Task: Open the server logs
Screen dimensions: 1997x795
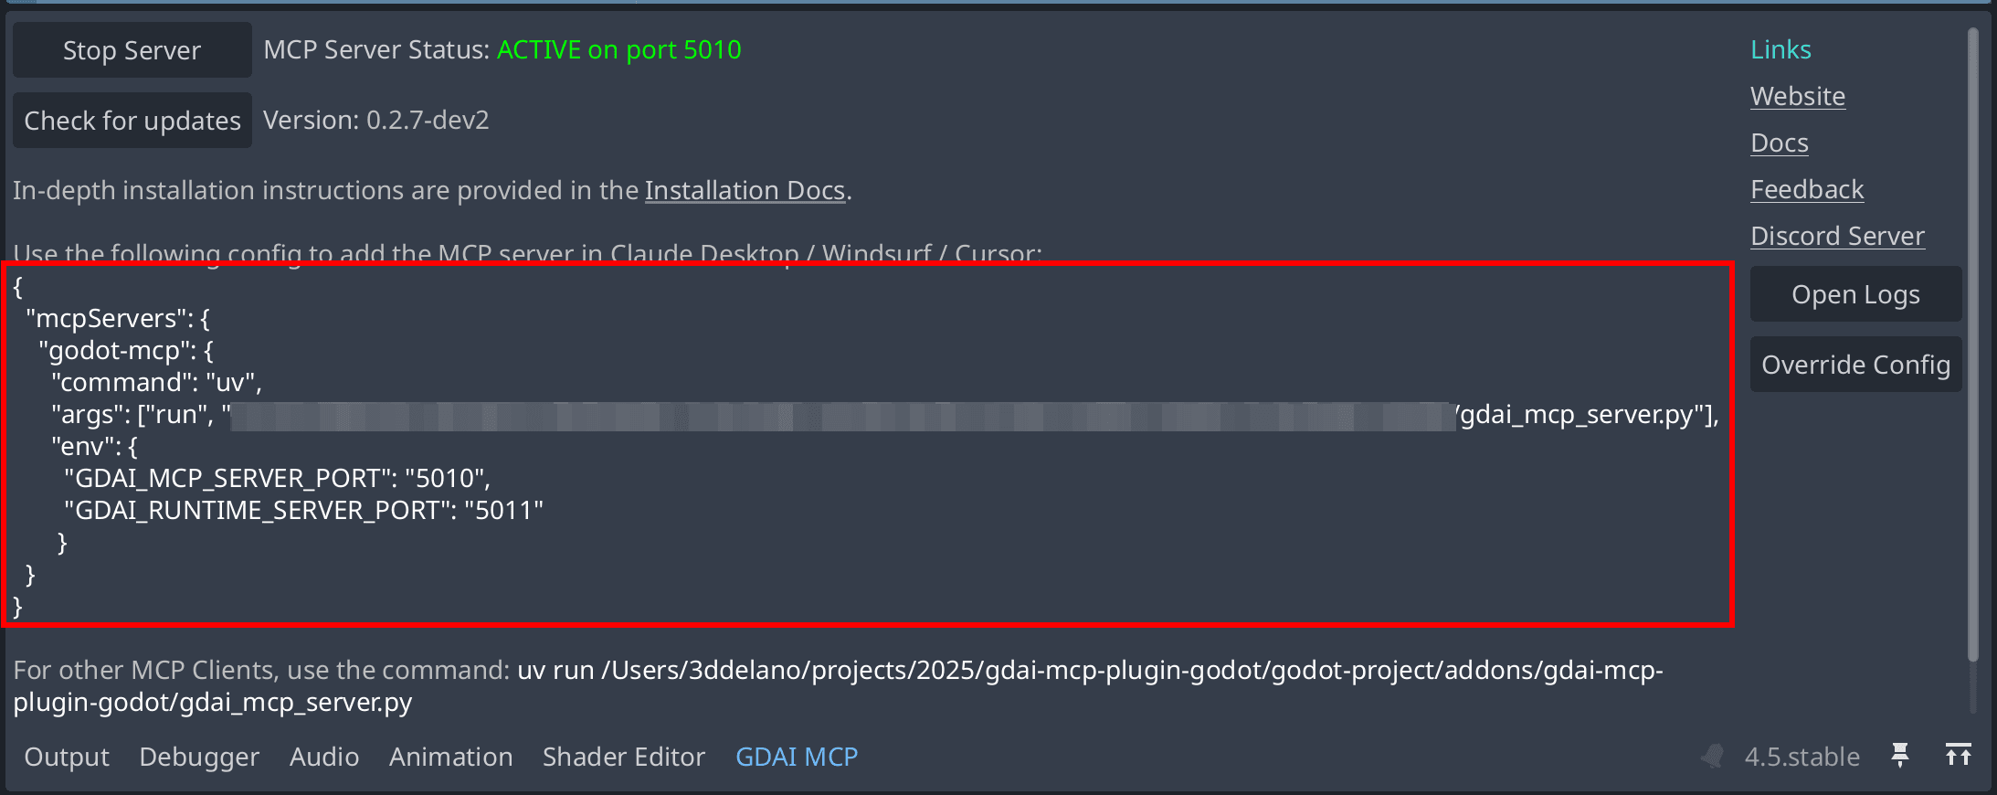Action: [1855, 293]
